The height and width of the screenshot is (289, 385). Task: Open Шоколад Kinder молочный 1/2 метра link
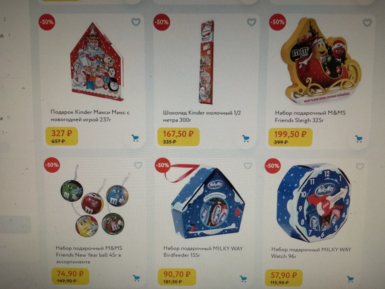click(202, 116)
